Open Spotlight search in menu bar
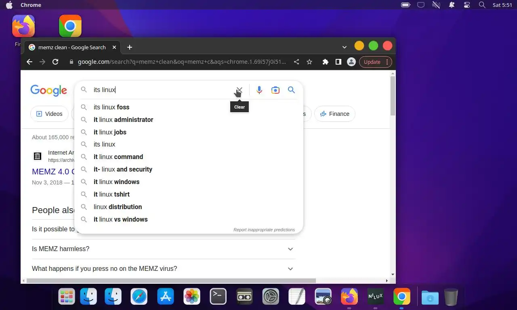 pyautogui.click(x=482, y=5)
